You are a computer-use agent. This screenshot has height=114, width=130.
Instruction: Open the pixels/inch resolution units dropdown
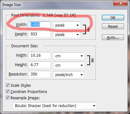coord(69,75)
